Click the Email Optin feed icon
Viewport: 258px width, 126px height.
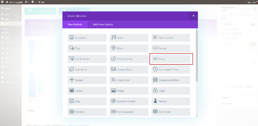click(x=113, y=80)
